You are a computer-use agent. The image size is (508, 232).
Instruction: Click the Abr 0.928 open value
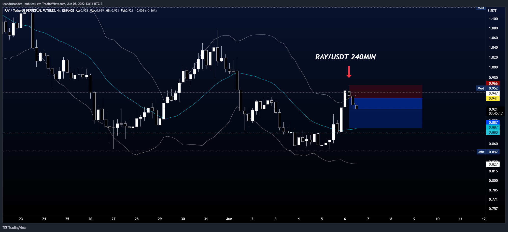[82, 11]
